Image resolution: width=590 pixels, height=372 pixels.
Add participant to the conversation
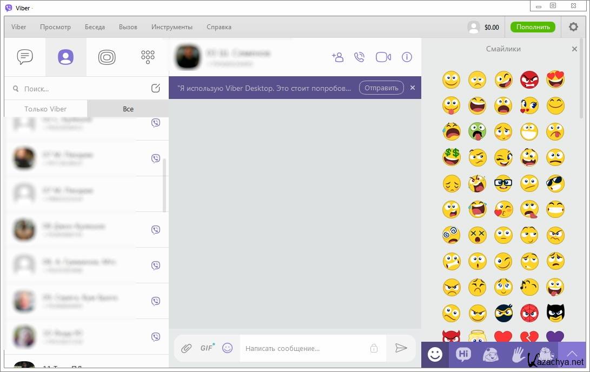337,57
